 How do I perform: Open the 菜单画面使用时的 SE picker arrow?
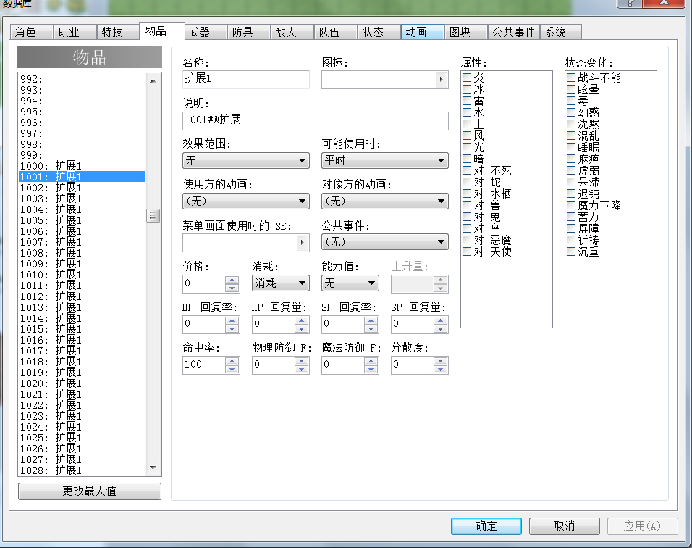point(303,242)
